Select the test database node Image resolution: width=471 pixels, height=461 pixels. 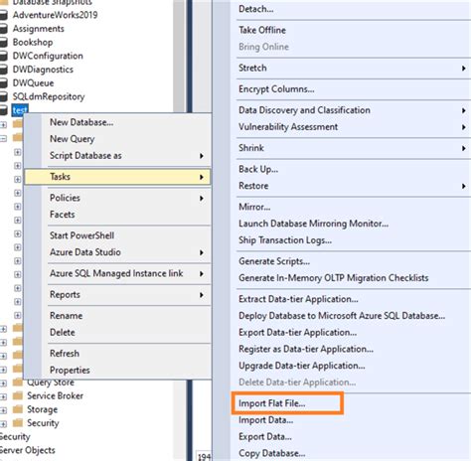tap(20, 110)
